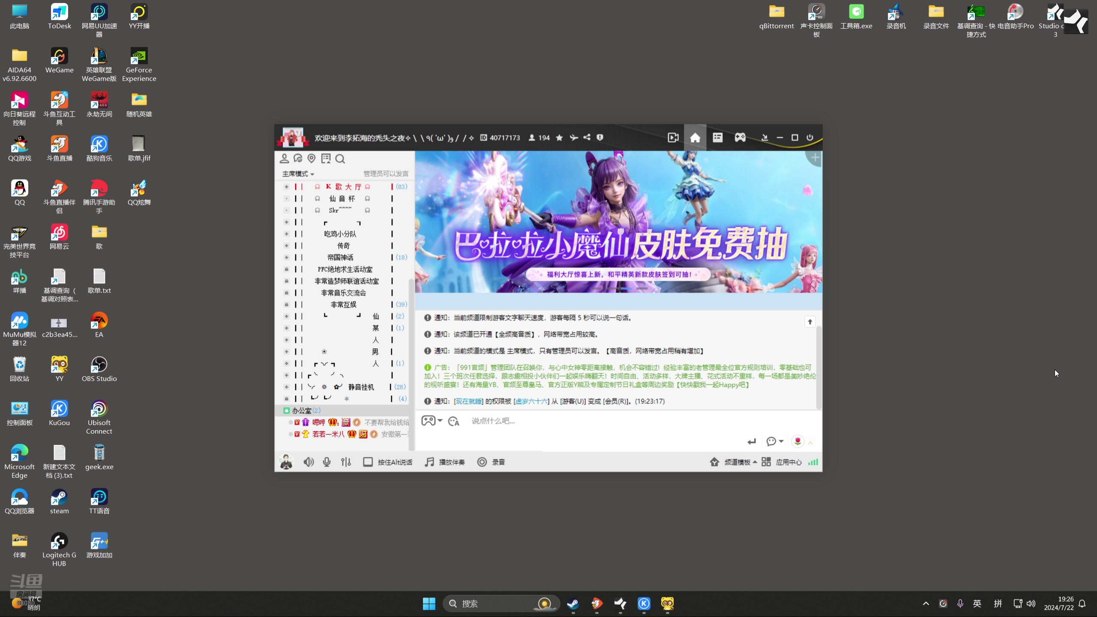Viewport: 1097px width, 617px height.
Task: Open the chat headset icon in sidebar
Action: coord(298,159)
